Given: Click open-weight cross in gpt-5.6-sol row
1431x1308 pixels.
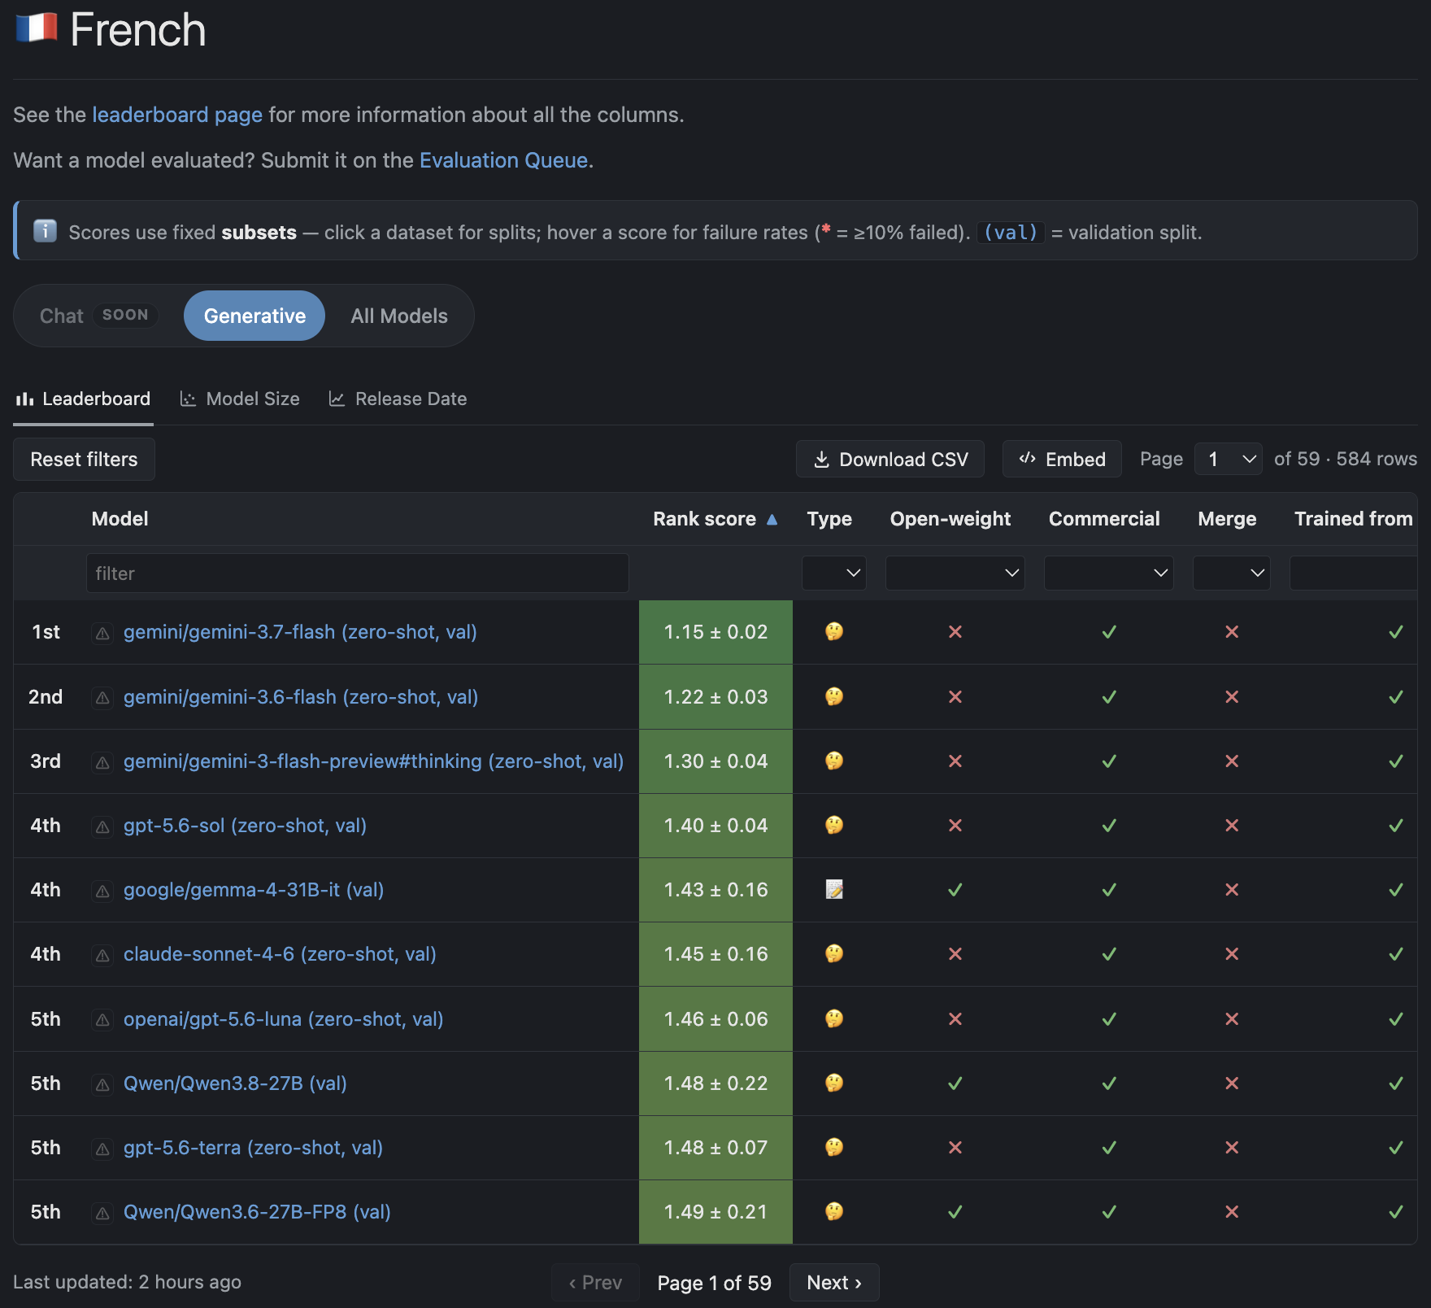Looking at the screenshot, I should 955,826.
